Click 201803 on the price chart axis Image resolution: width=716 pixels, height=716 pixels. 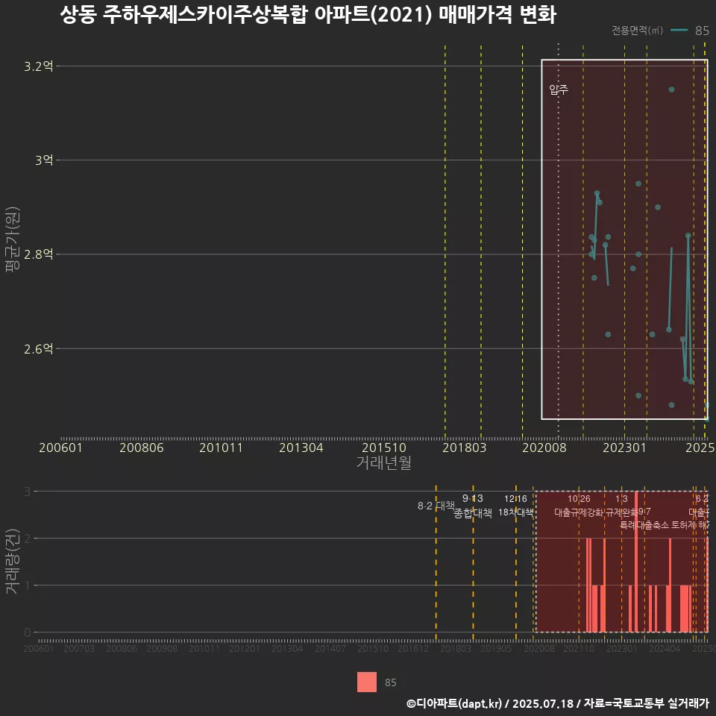click(x=465, y=447)
